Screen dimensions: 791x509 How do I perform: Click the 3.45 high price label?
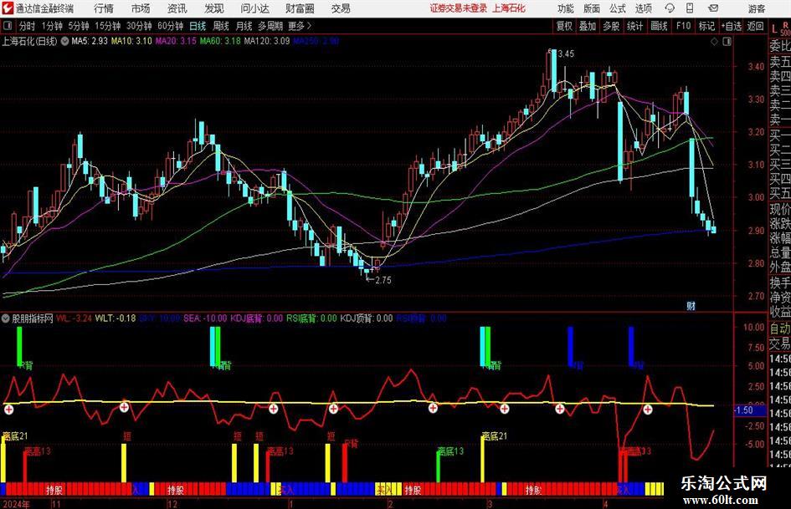coord(566,54)
